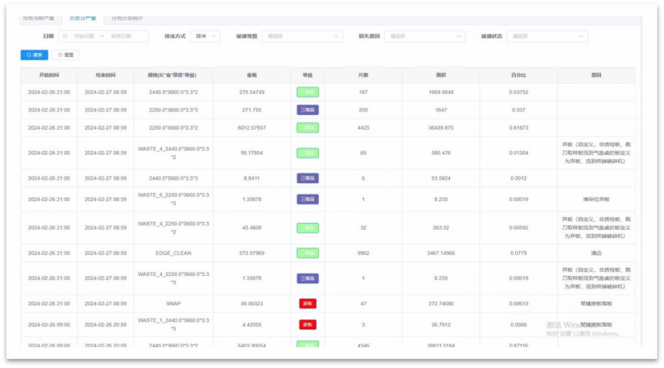Open the 损失原因 loss reason dropdown
The width and height of the screenshot is (664, 368).
coord(424,36)
